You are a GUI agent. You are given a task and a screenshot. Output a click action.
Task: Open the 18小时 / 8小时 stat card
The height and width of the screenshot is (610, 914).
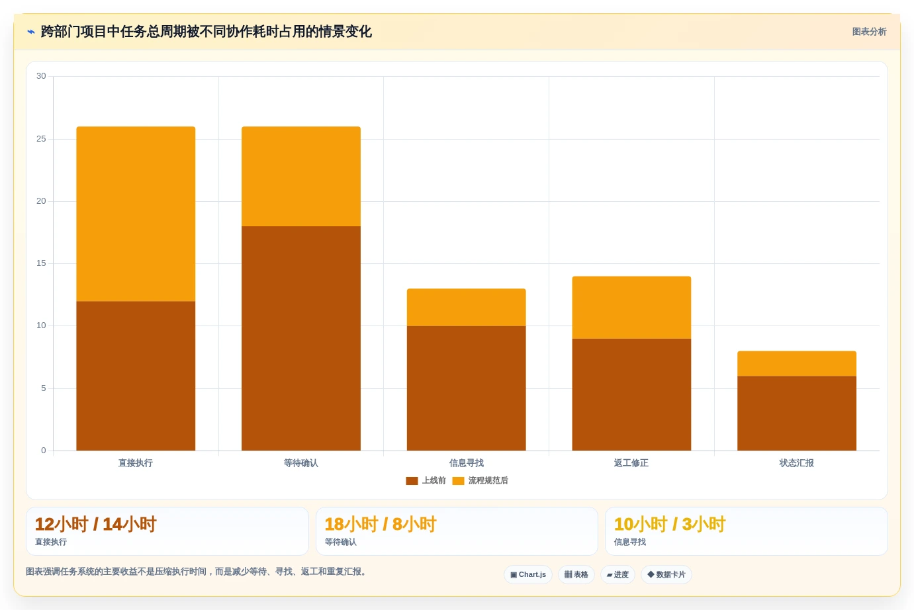tap(457, 531)
